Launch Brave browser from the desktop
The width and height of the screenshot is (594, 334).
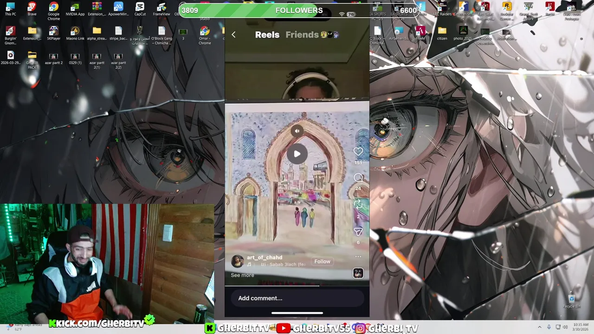pos(32,9)
